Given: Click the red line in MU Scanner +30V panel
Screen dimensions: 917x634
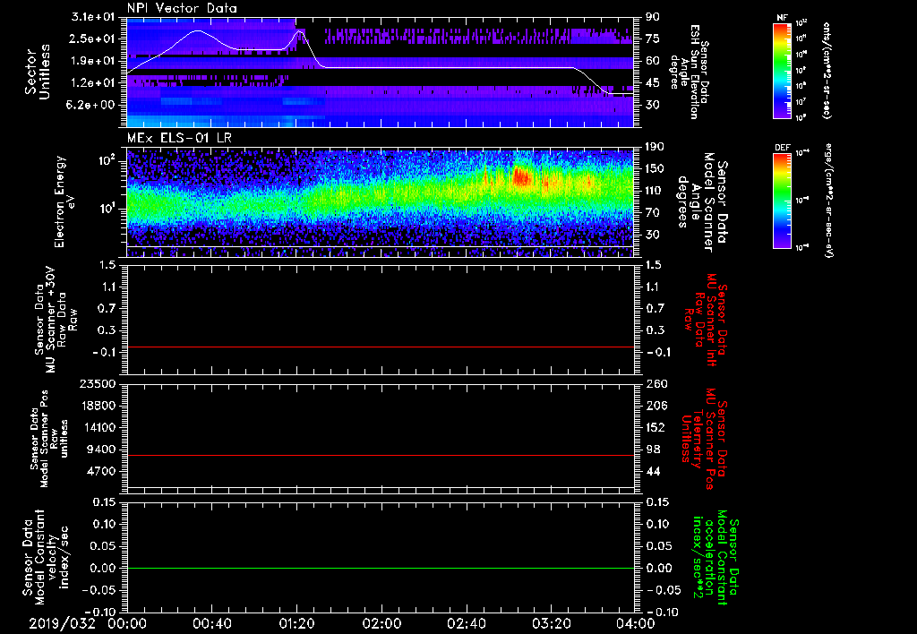Looking at the screenshot, I should 380,347.
